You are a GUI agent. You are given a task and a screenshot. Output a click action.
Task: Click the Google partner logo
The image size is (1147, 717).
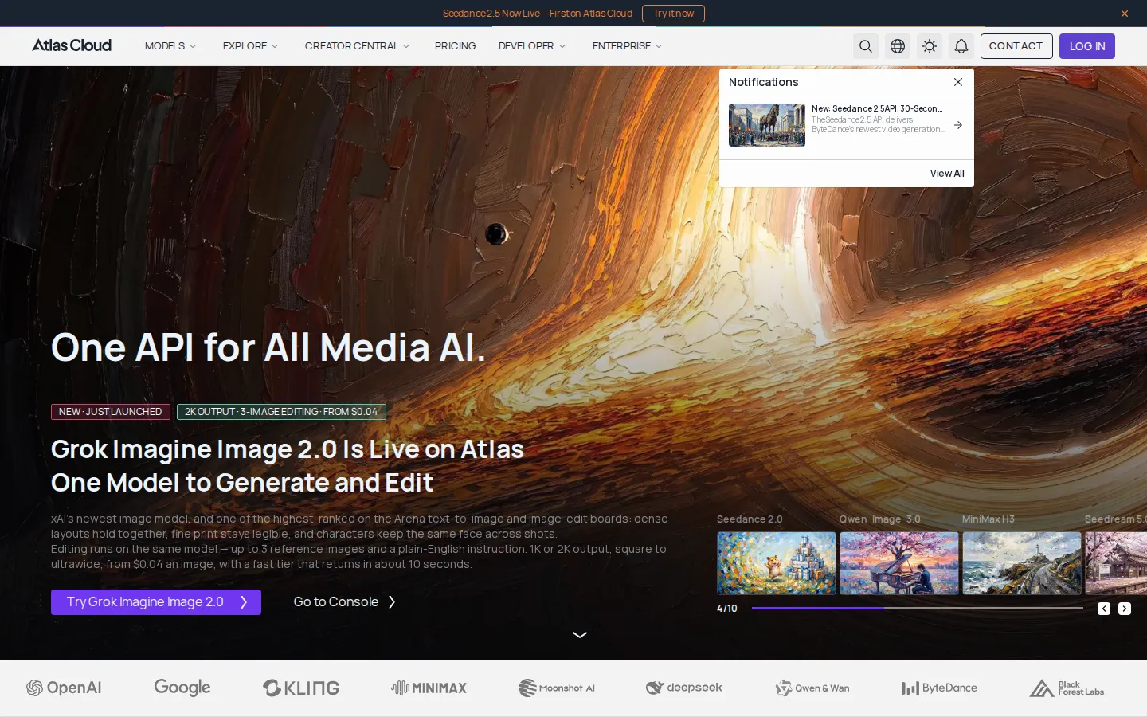182,688
